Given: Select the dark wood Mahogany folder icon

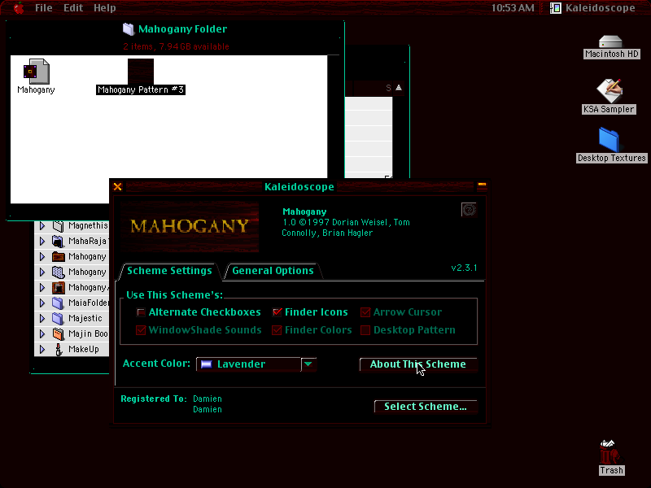Looking at the screenshot, I should coord(58,256).
